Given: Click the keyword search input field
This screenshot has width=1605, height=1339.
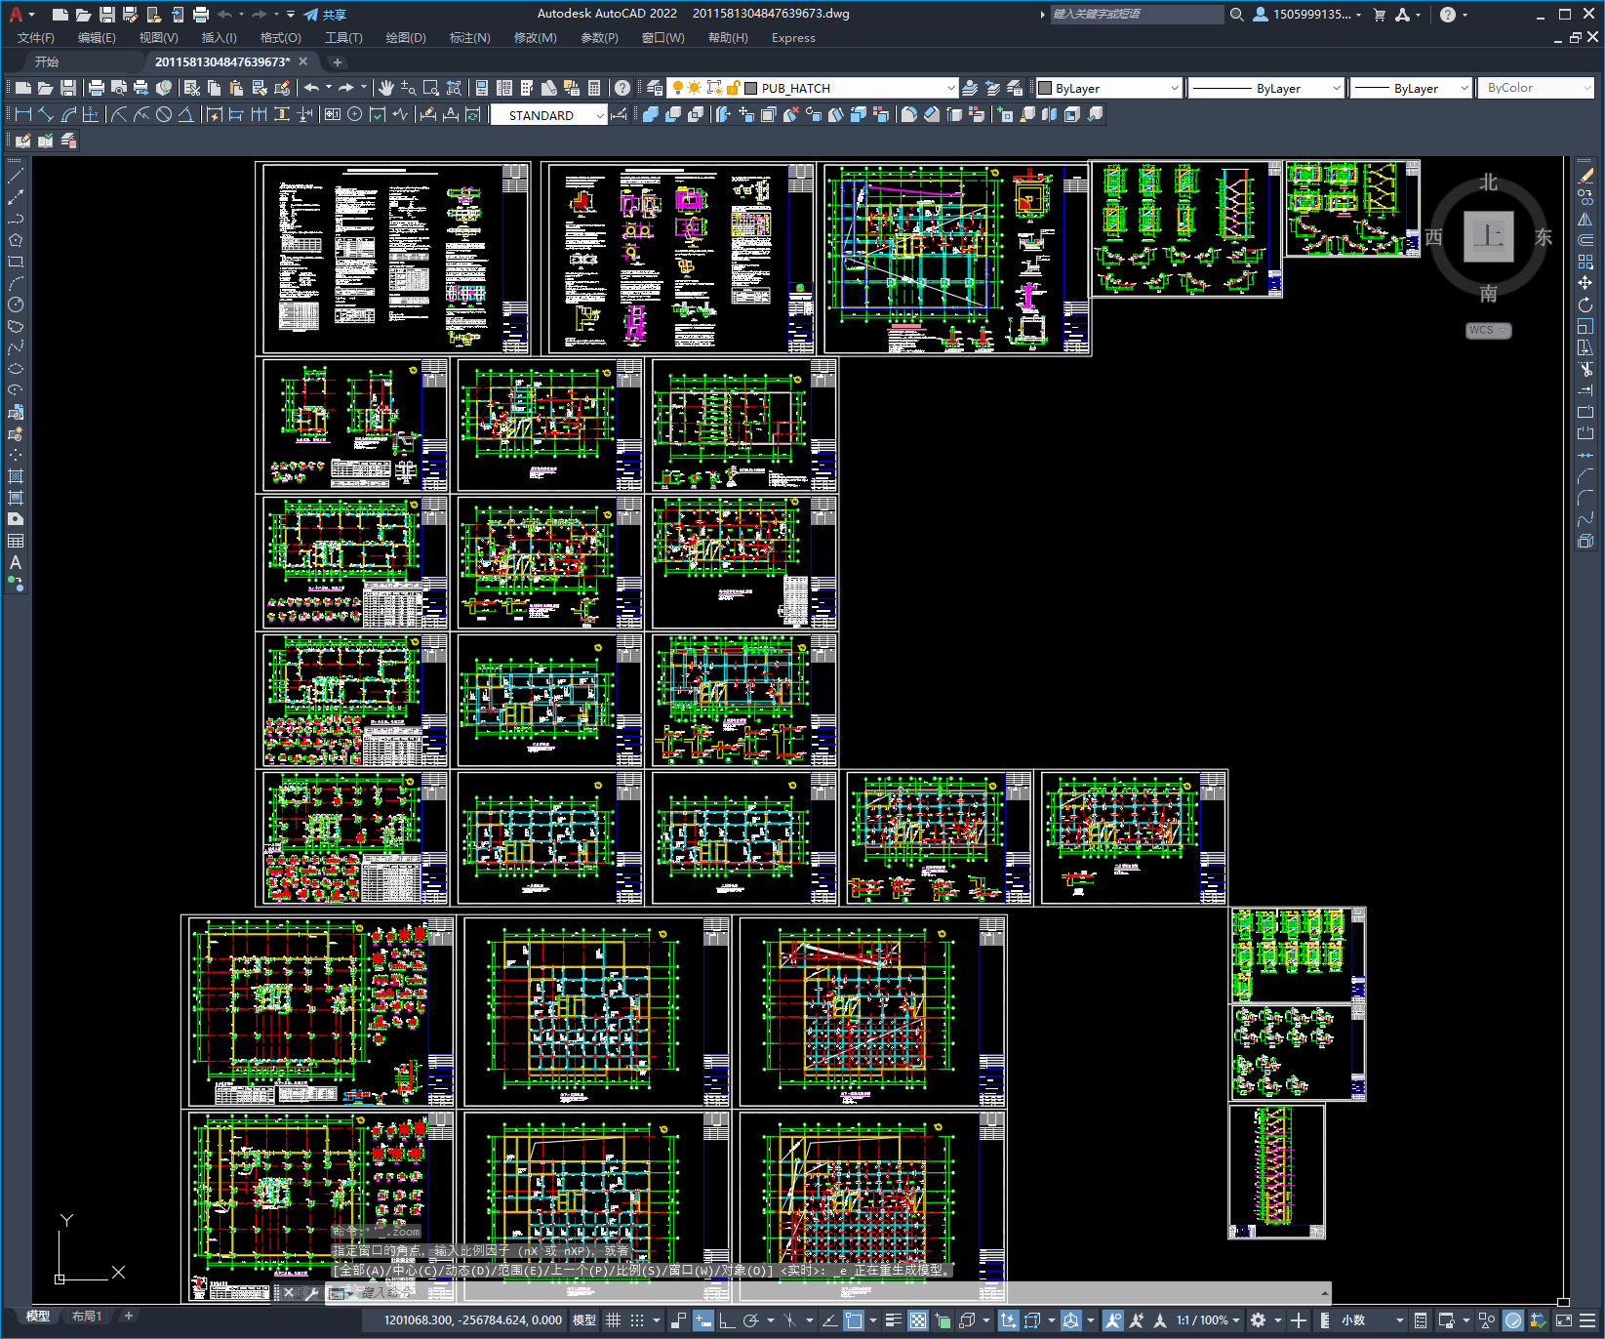Looking at the screenshot, I should (x=1137, y=15).
